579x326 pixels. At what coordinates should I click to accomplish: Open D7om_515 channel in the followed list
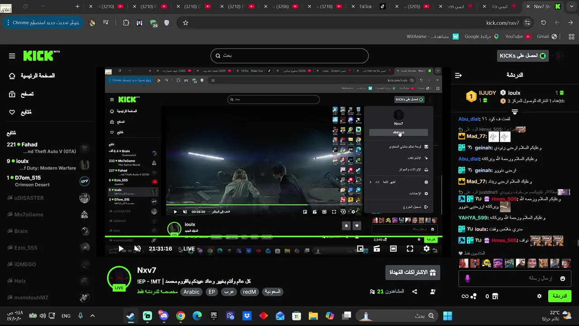tap(48, 181)
